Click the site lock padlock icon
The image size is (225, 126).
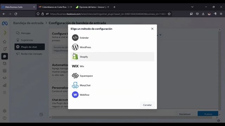[x=43, y=14]
